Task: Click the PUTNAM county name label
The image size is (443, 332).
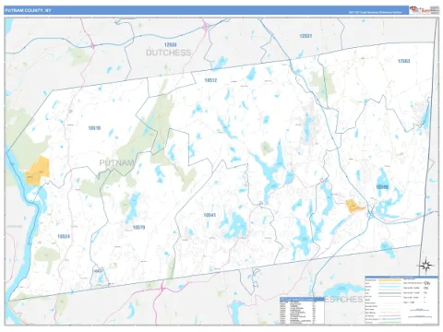Action: click(117, 163)
